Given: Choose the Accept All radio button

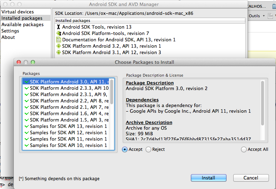Looking at the screenshot, I should coord(244,149).
